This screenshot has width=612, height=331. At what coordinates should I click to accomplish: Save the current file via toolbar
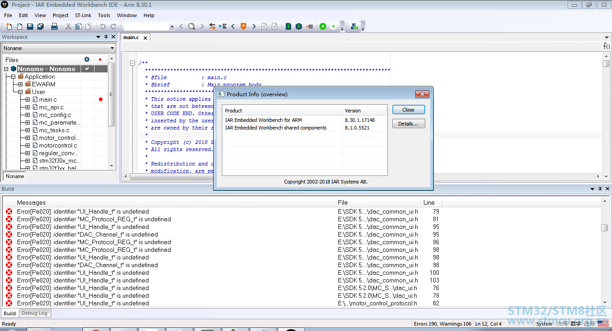tap(30, 27)
